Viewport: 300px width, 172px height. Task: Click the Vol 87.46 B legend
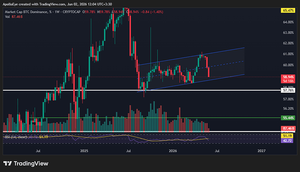coord(14,17)
